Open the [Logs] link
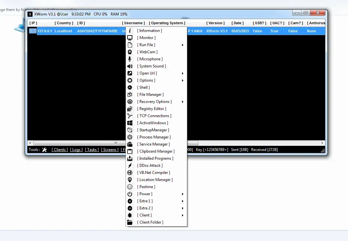Screen dimensions: 348x241 coord(76,149)
